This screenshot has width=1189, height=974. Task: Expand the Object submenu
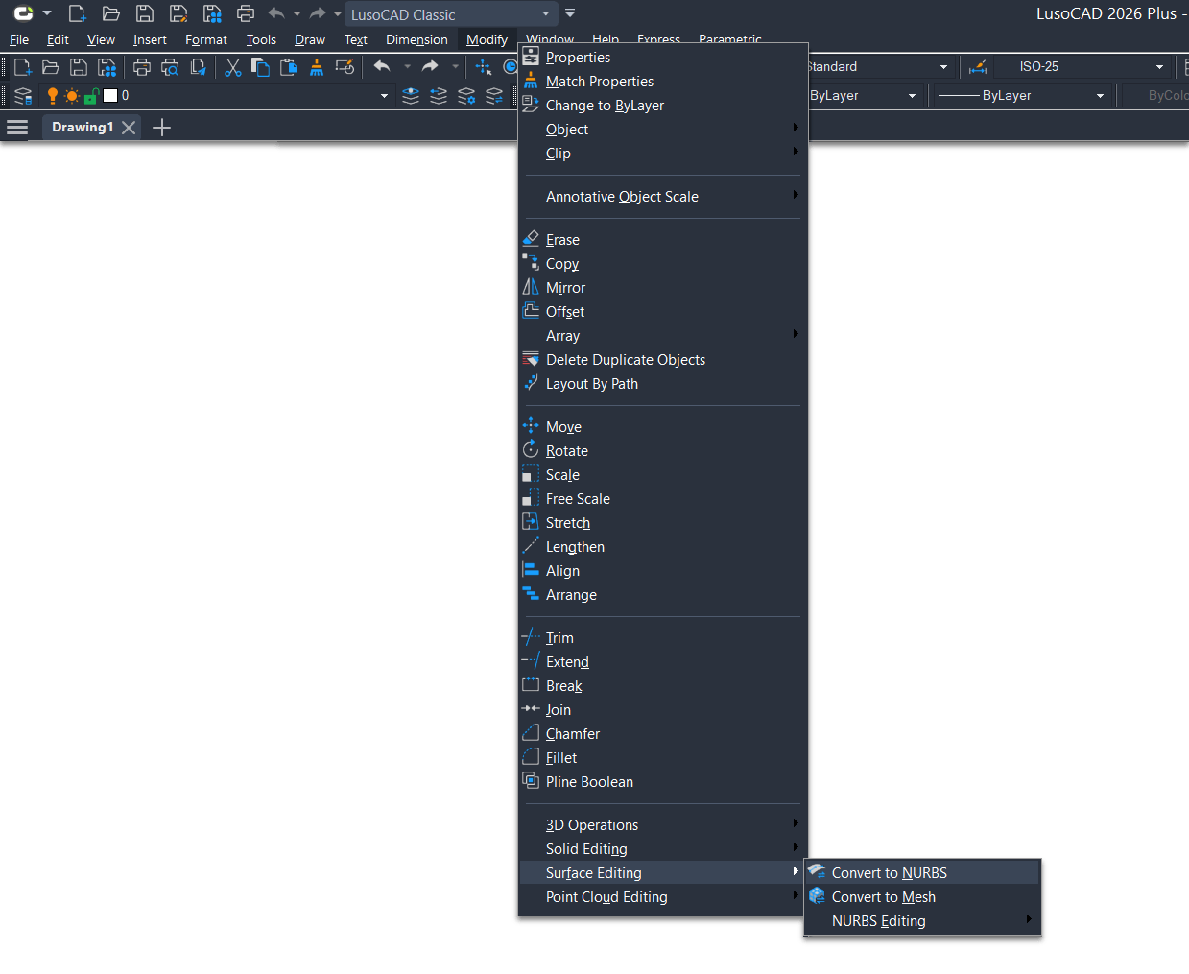tap(662, 130)
